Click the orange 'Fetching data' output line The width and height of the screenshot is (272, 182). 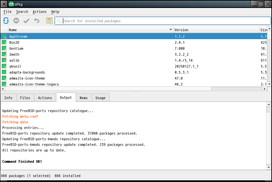[x=15, y=122]
